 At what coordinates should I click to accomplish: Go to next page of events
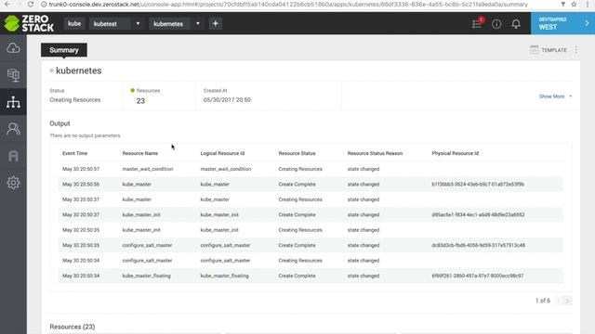click(x=567, y=301)
